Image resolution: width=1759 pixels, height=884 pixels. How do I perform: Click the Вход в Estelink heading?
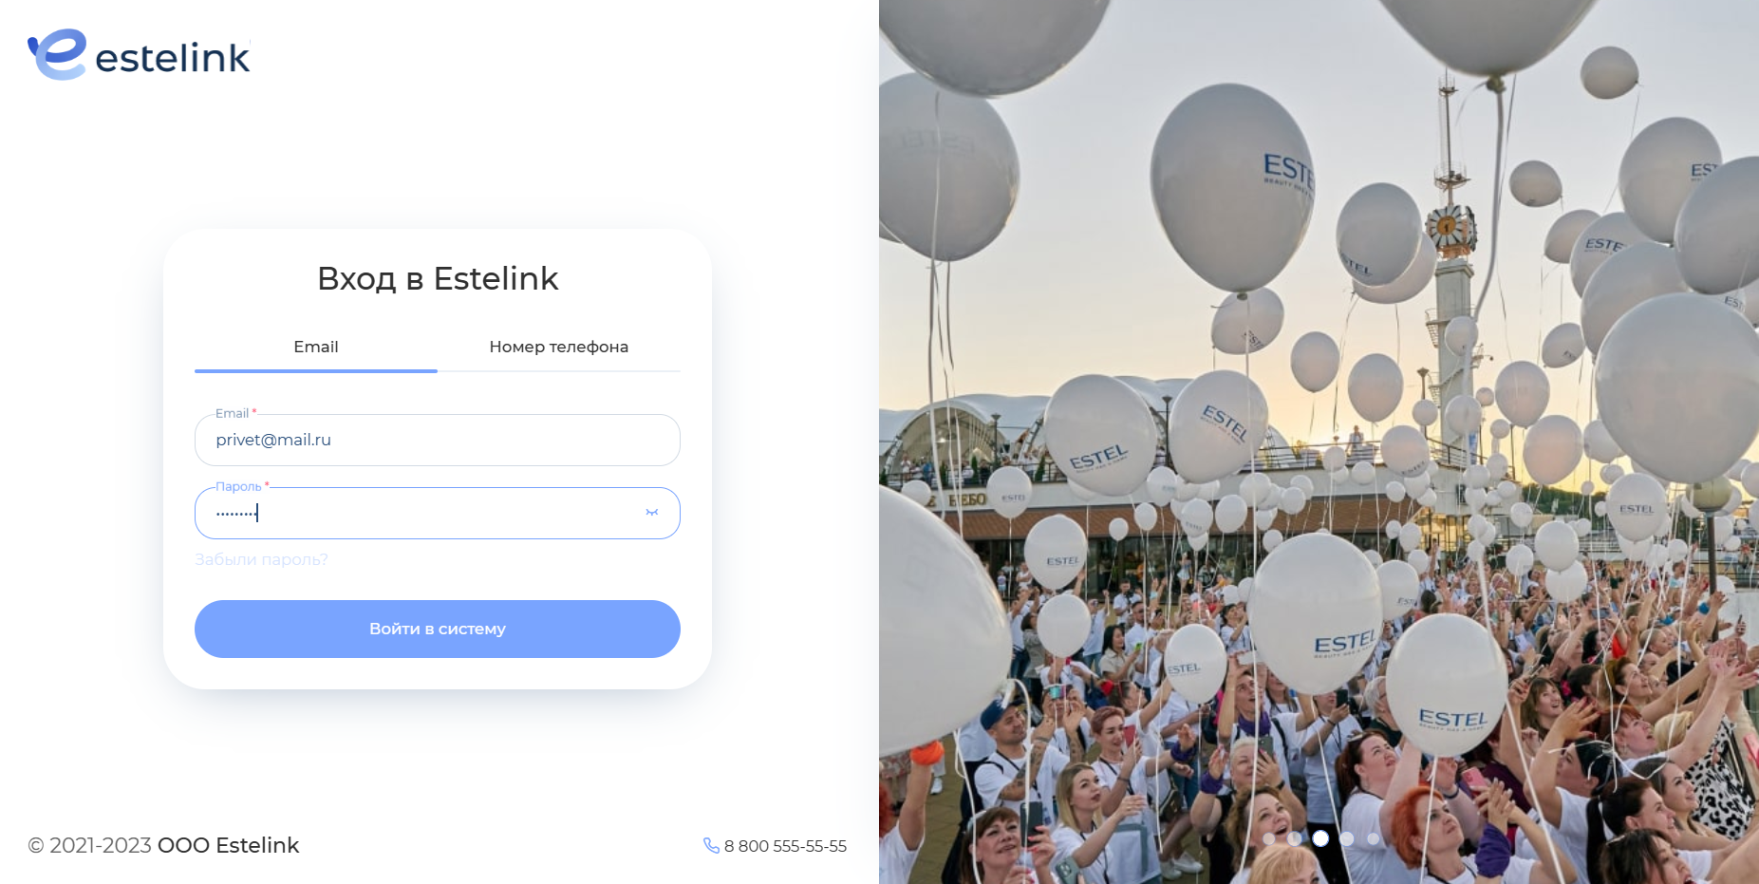[438, 278]
